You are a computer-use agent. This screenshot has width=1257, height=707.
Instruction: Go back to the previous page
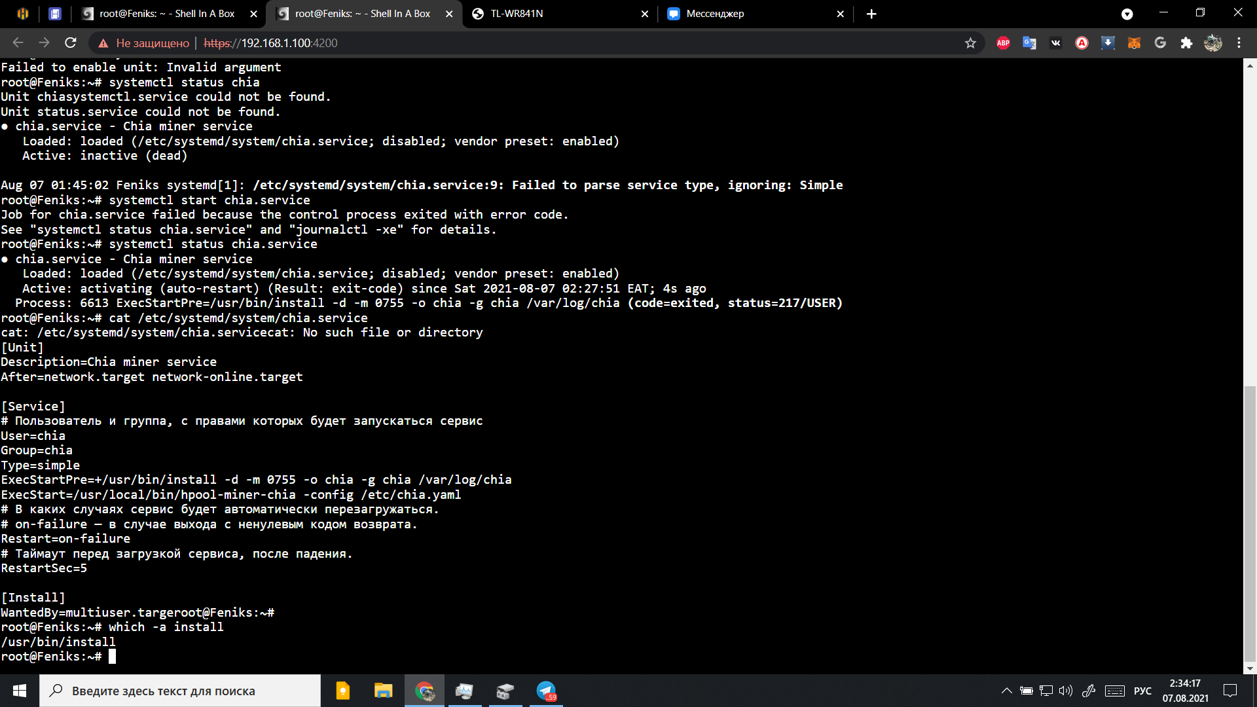(18, 43)
